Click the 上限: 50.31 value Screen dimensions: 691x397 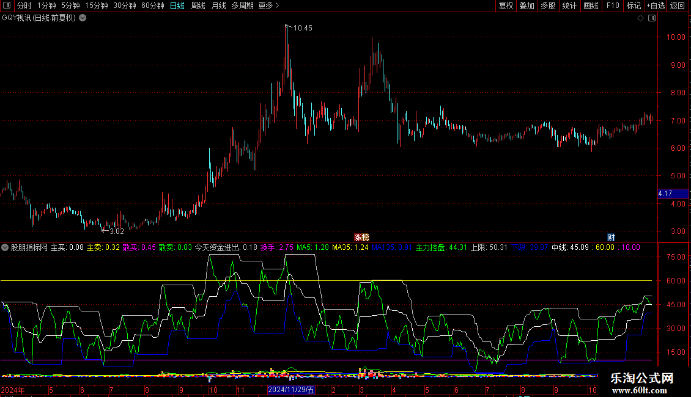(x=489, y=247)
